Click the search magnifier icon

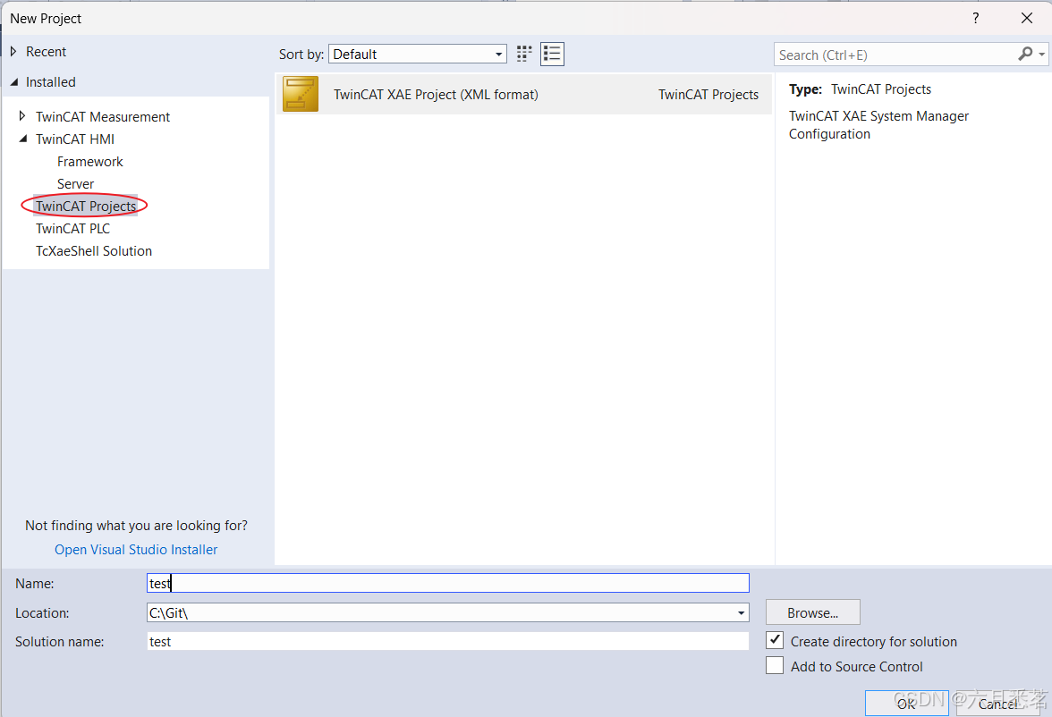1025,55
